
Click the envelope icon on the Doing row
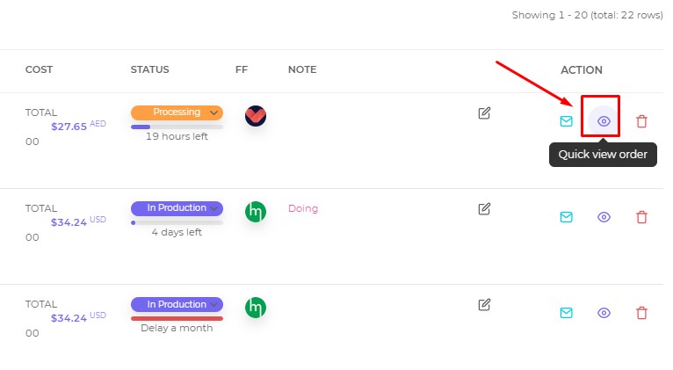pos(566,217)
